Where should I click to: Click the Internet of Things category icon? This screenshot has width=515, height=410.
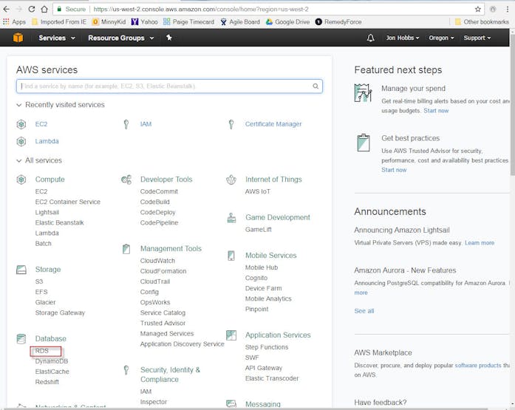(231, 180)
